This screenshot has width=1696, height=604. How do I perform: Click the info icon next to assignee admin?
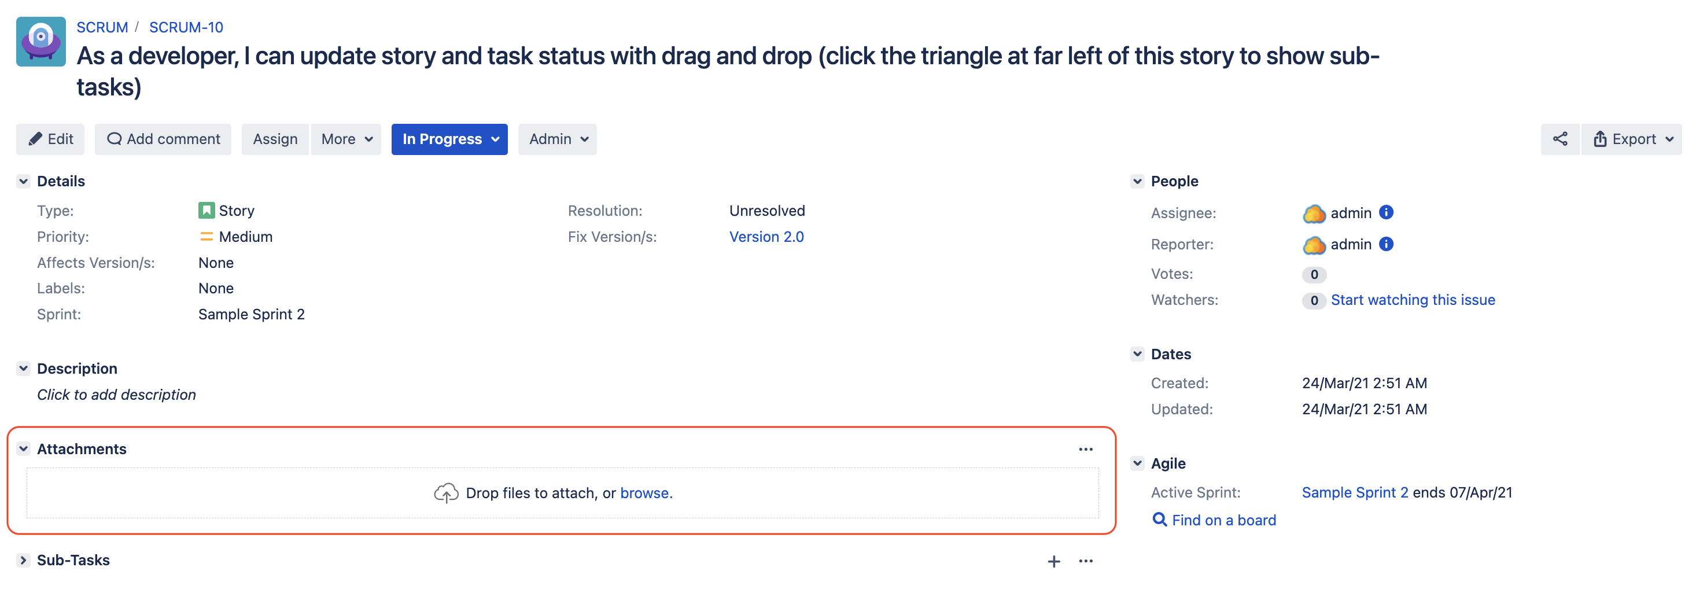[1385, 212]
